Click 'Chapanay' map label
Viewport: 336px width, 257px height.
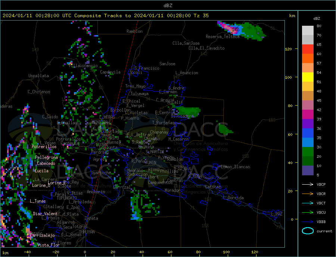(159, 132)
